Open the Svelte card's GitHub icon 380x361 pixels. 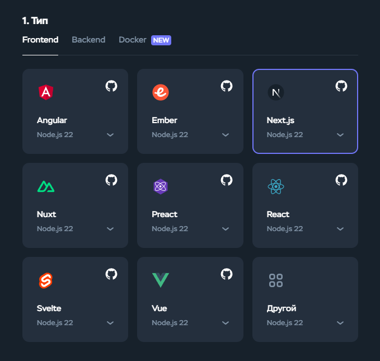(x=111, y=274)
